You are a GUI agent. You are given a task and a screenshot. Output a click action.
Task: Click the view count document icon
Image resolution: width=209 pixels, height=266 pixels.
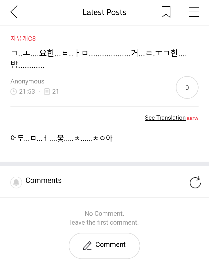point(47,92)
